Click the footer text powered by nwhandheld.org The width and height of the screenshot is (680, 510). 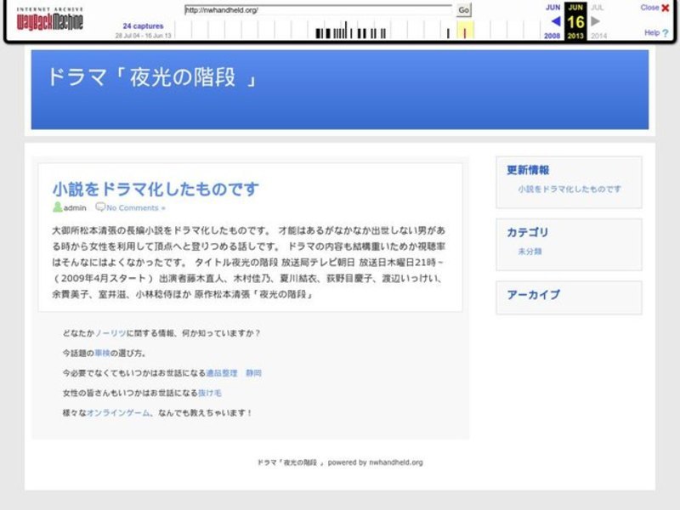375,462
